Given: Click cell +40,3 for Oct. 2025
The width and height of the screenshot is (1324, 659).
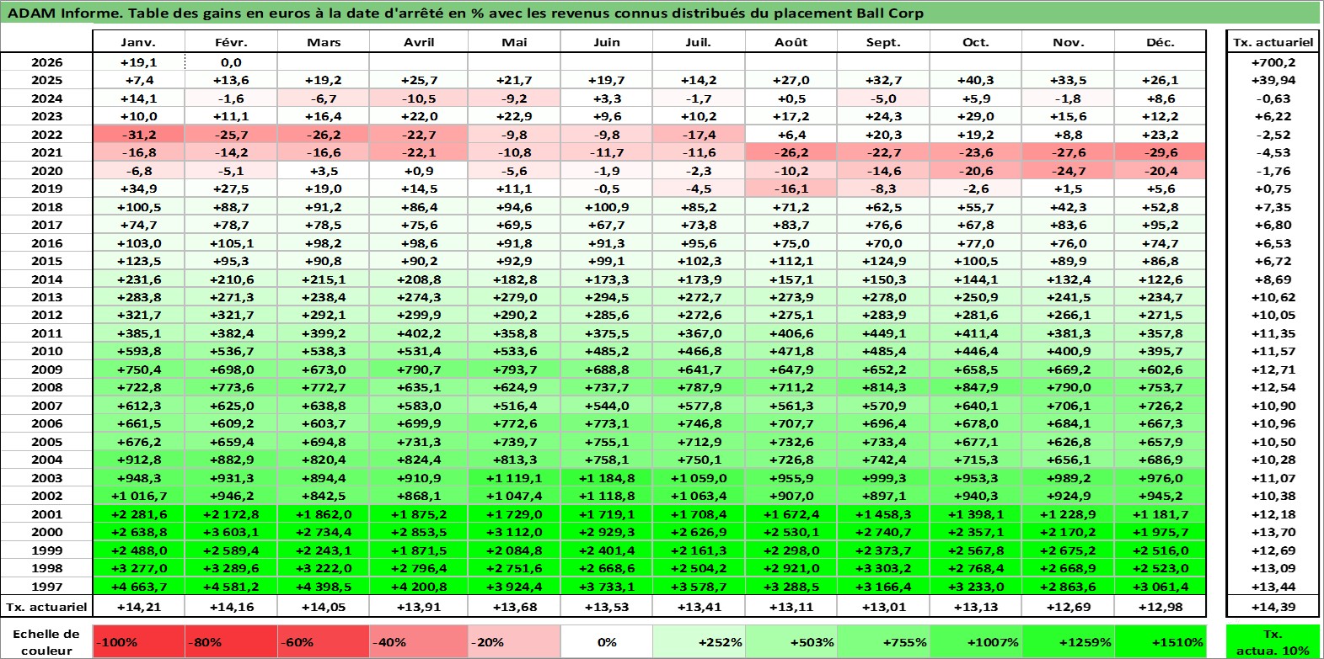Looking at the screenshot, I should 976,80.
